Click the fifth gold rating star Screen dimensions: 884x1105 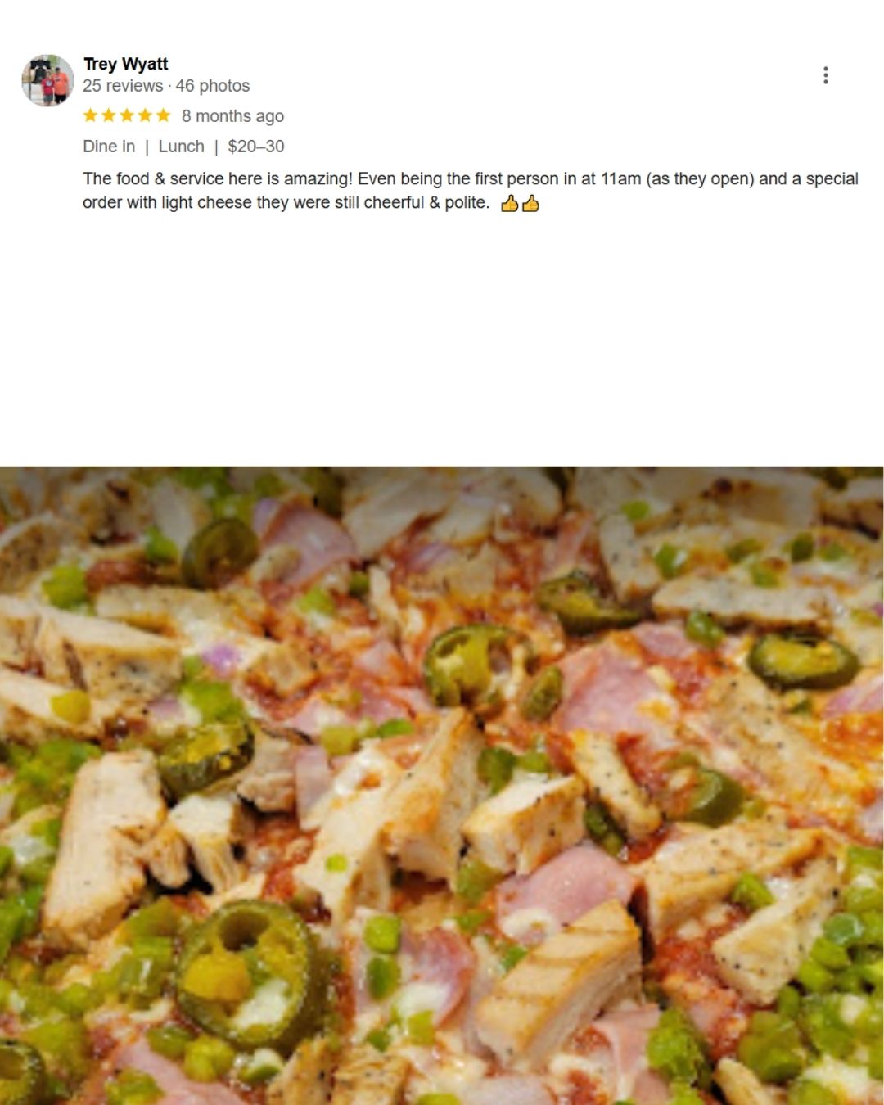pos(163,115)
